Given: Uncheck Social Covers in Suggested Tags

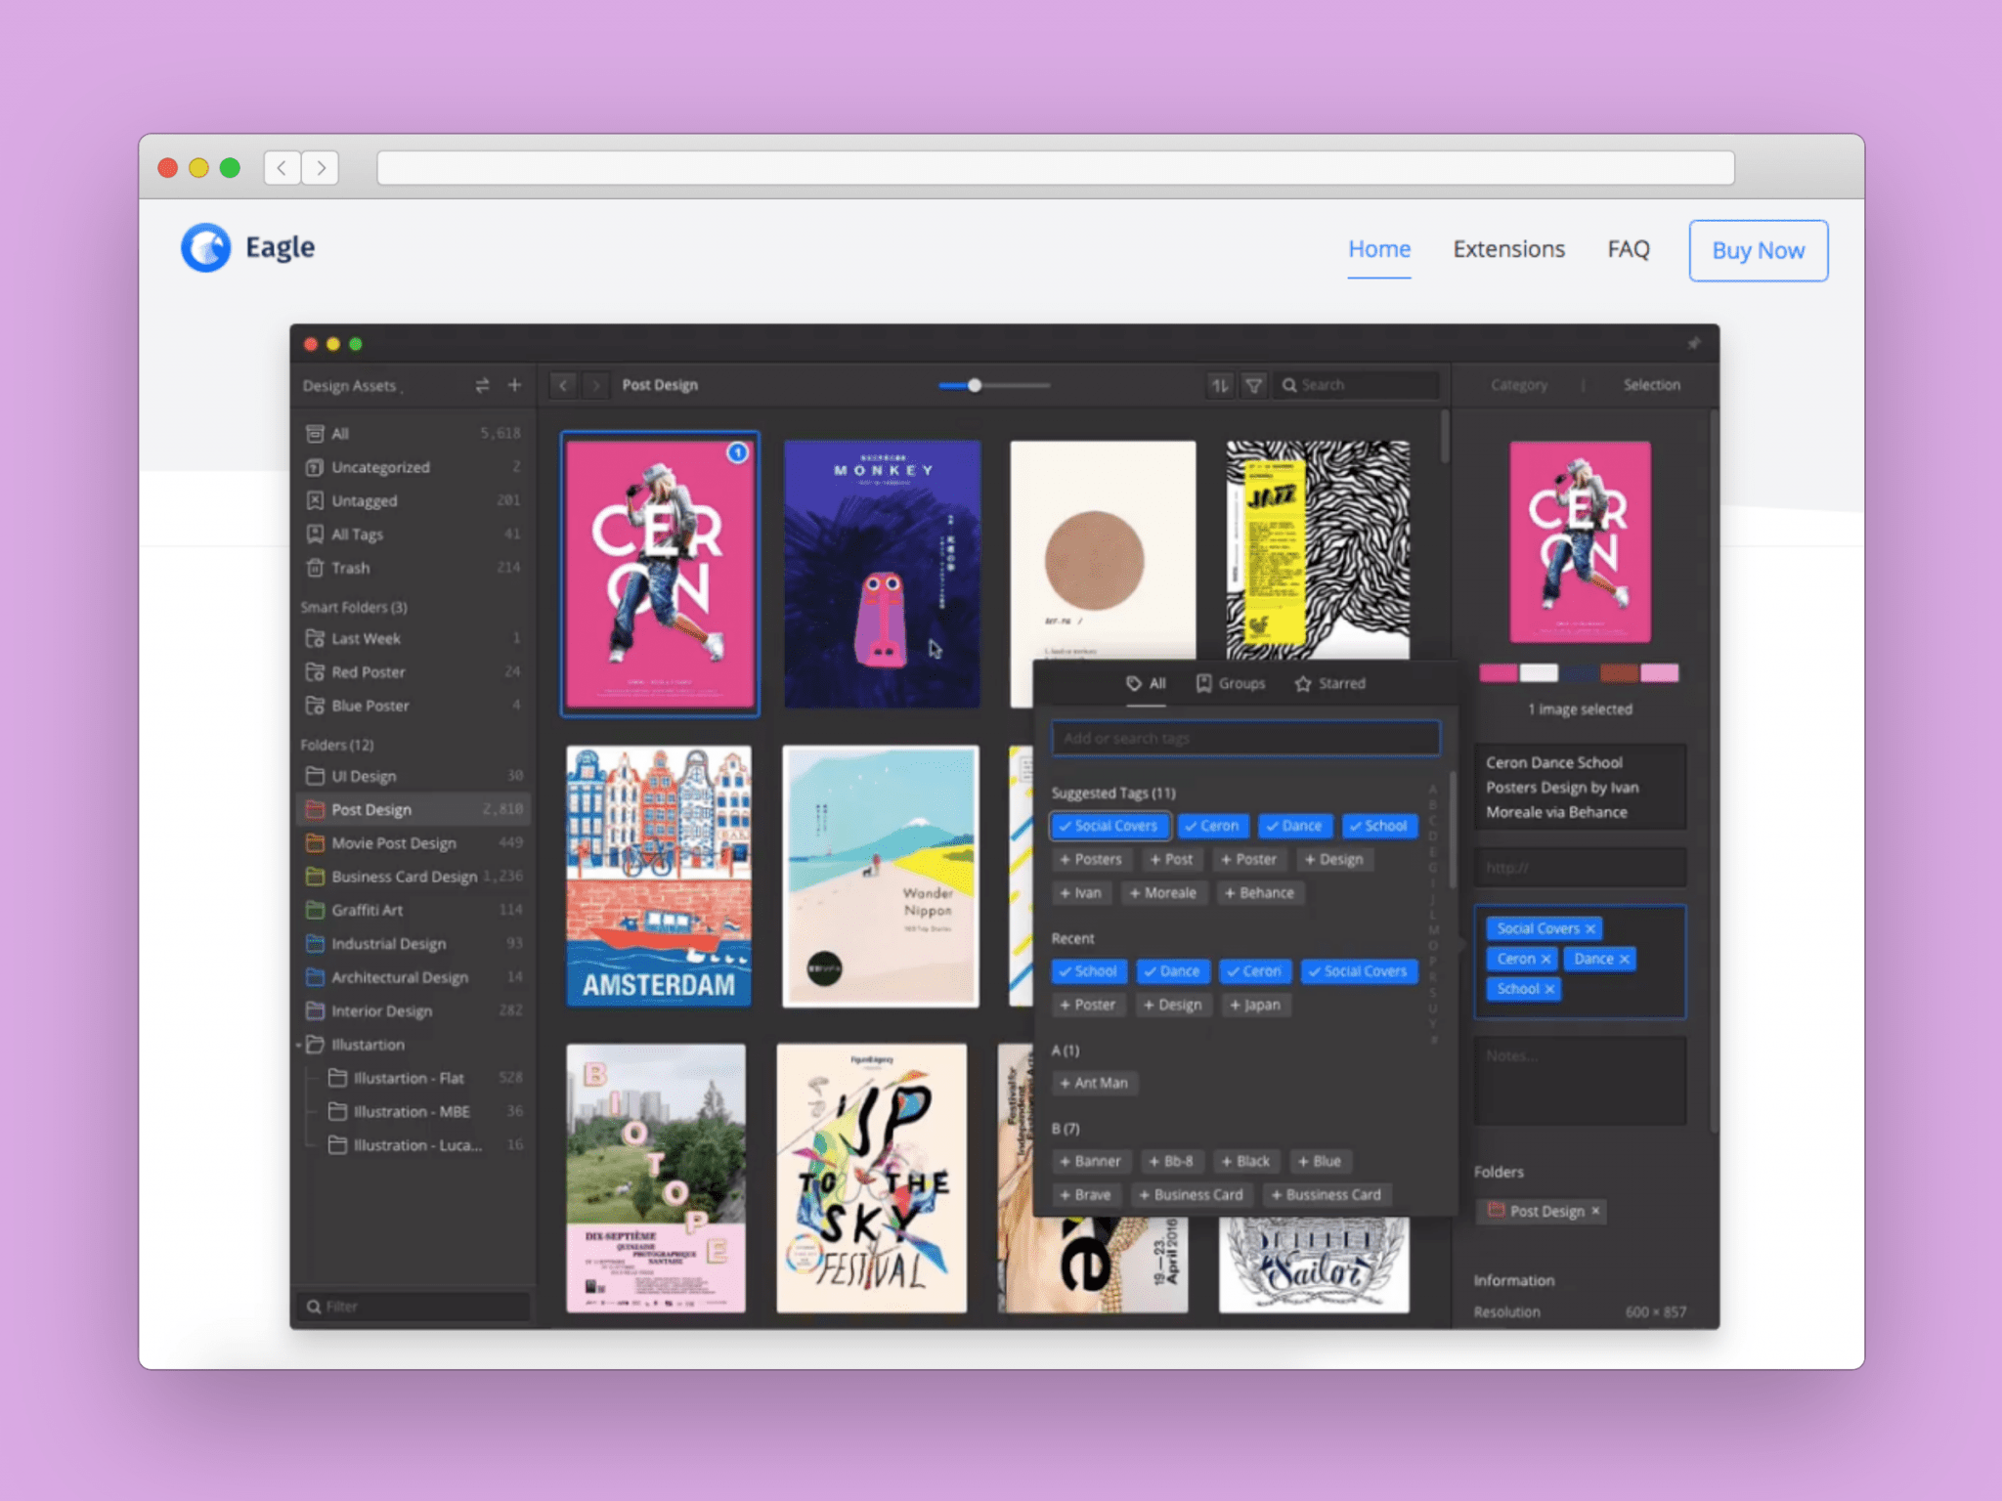Looking at the screenshot, I should pyautogui.click(x=1110, y=826).
